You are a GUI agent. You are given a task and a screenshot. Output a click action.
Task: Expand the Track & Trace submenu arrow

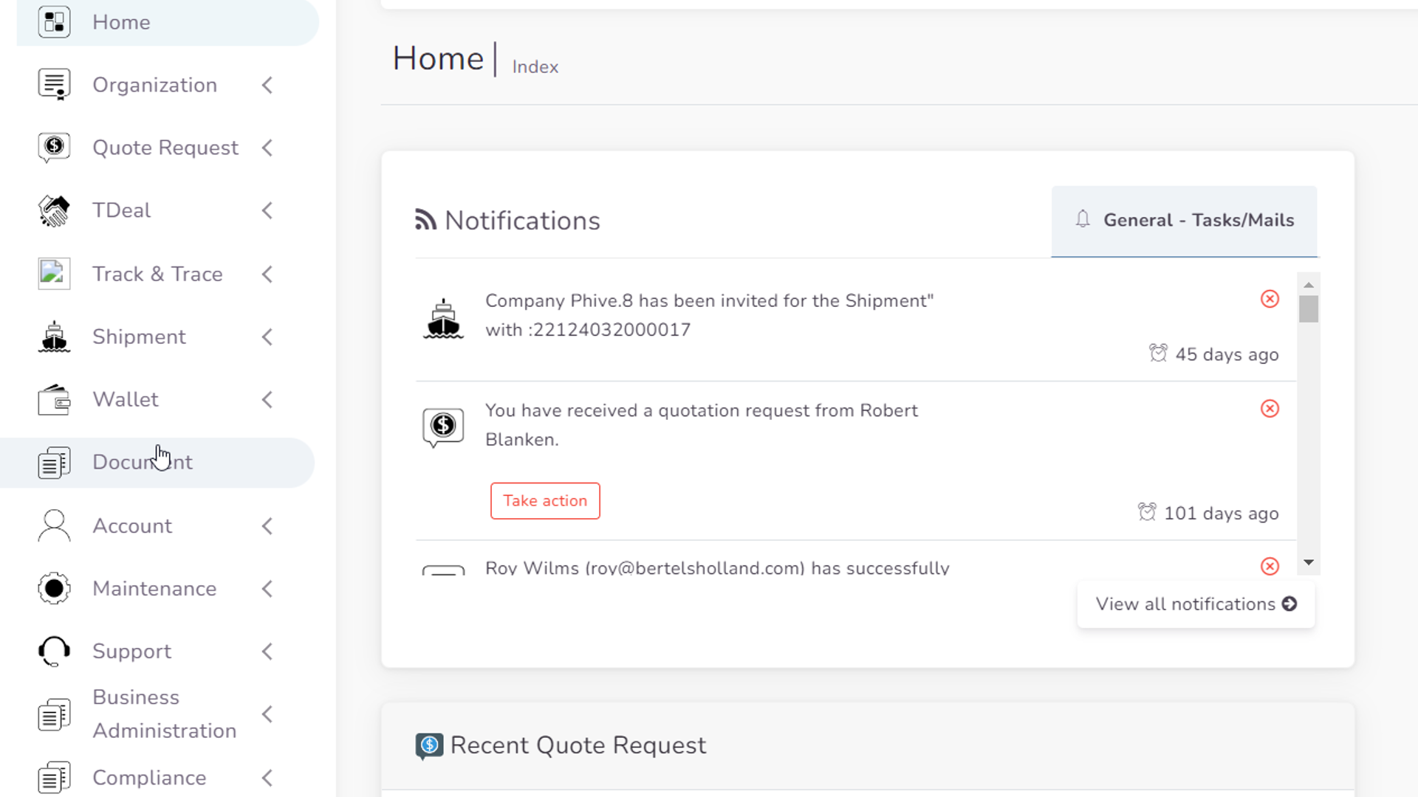coord(267,275)
